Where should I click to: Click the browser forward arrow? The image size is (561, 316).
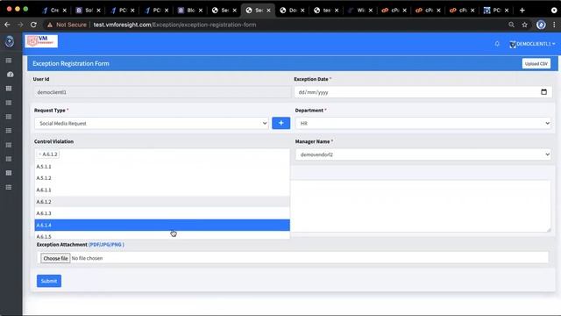click(x=20, y=25)
